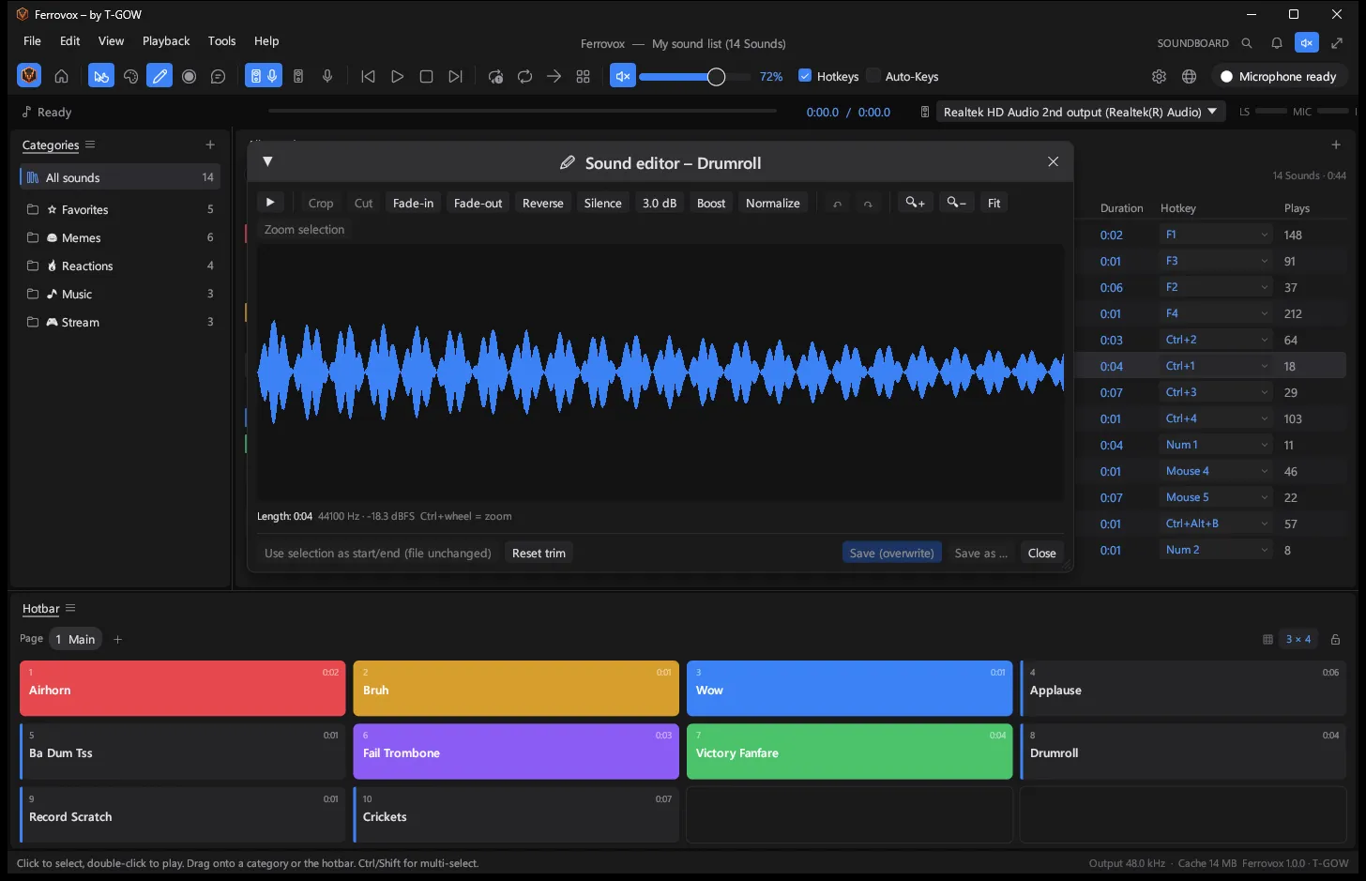Open the Ctrl+Alt+B hotkey dropdown
The width and height of the screenshot is (1366, 881).
(1216, 524)
